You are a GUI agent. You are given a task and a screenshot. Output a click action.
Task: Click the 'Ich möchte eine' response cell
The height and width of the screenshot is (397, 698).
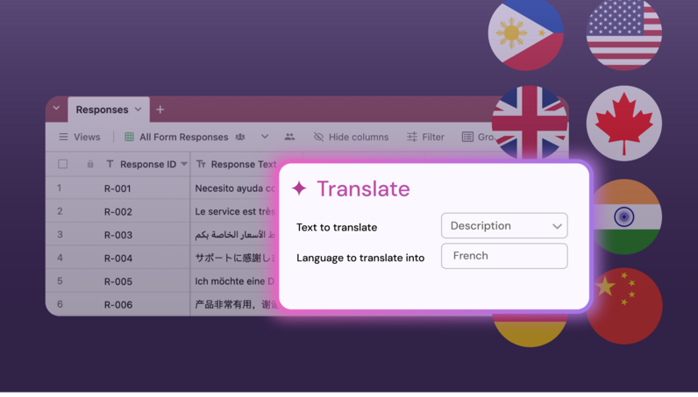(x=235, y=281)
